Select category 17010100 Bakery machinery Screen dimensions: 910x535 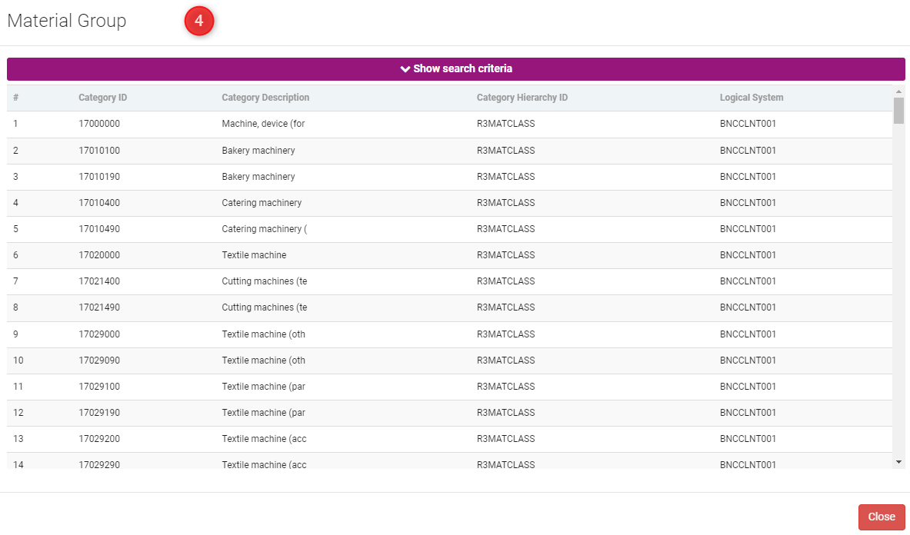pyautogui.click(x=99, y=151)
